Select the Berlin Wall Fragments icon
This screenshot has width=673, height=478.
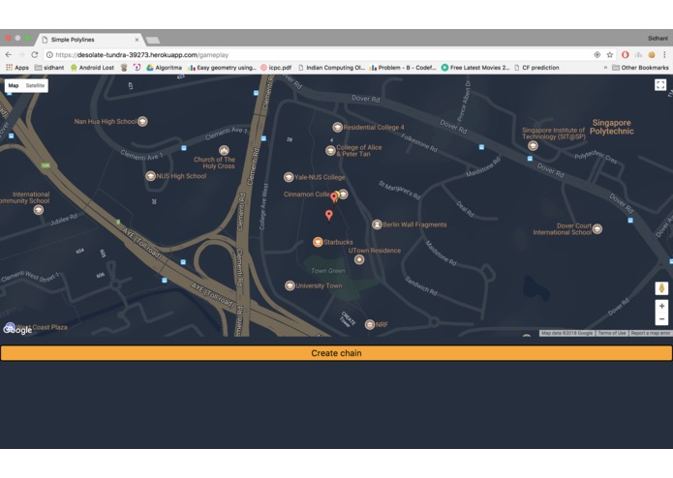click(x=377, y=224)
